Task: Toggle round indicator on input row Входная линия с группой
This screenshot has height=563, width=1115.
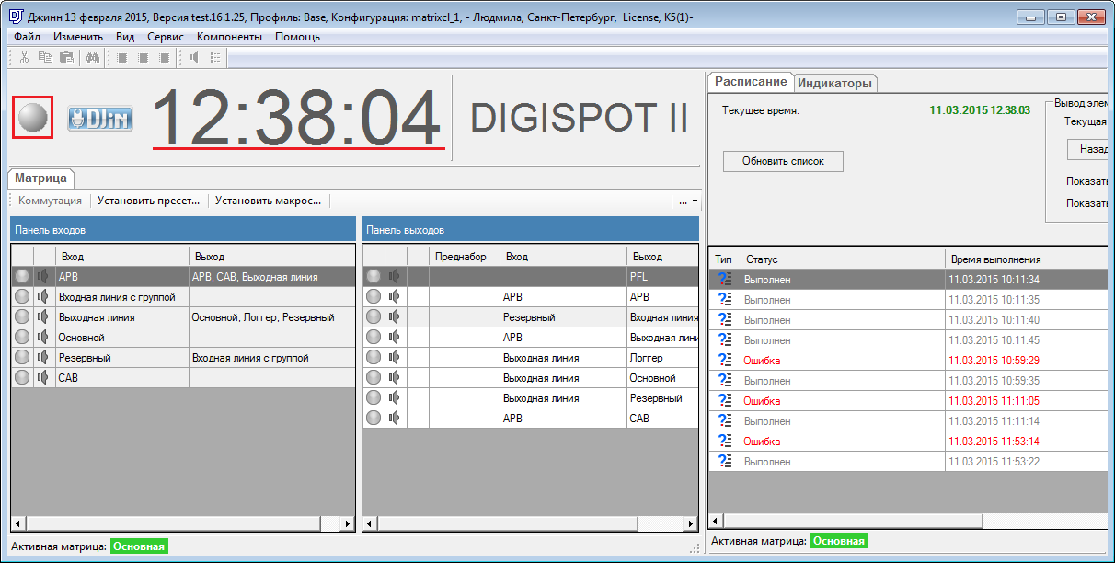Action: pyautogui.click(x=22, y=297)
